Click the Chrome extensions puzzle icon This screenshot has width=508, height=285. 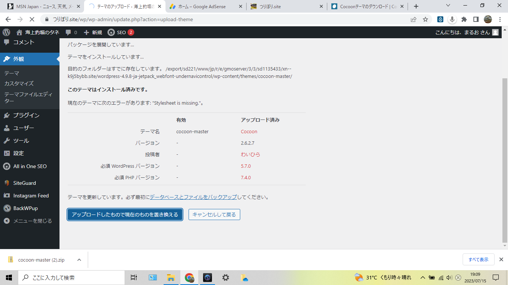pos(464,19)
